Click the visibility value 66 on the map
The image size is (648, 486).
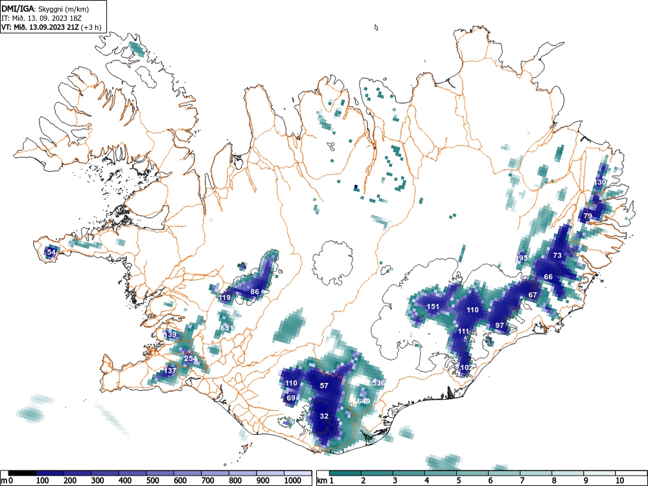[x=548, y=277]
